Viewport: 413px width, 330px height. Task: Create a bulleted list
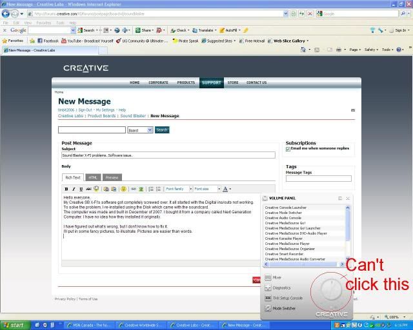coord(158,189)
